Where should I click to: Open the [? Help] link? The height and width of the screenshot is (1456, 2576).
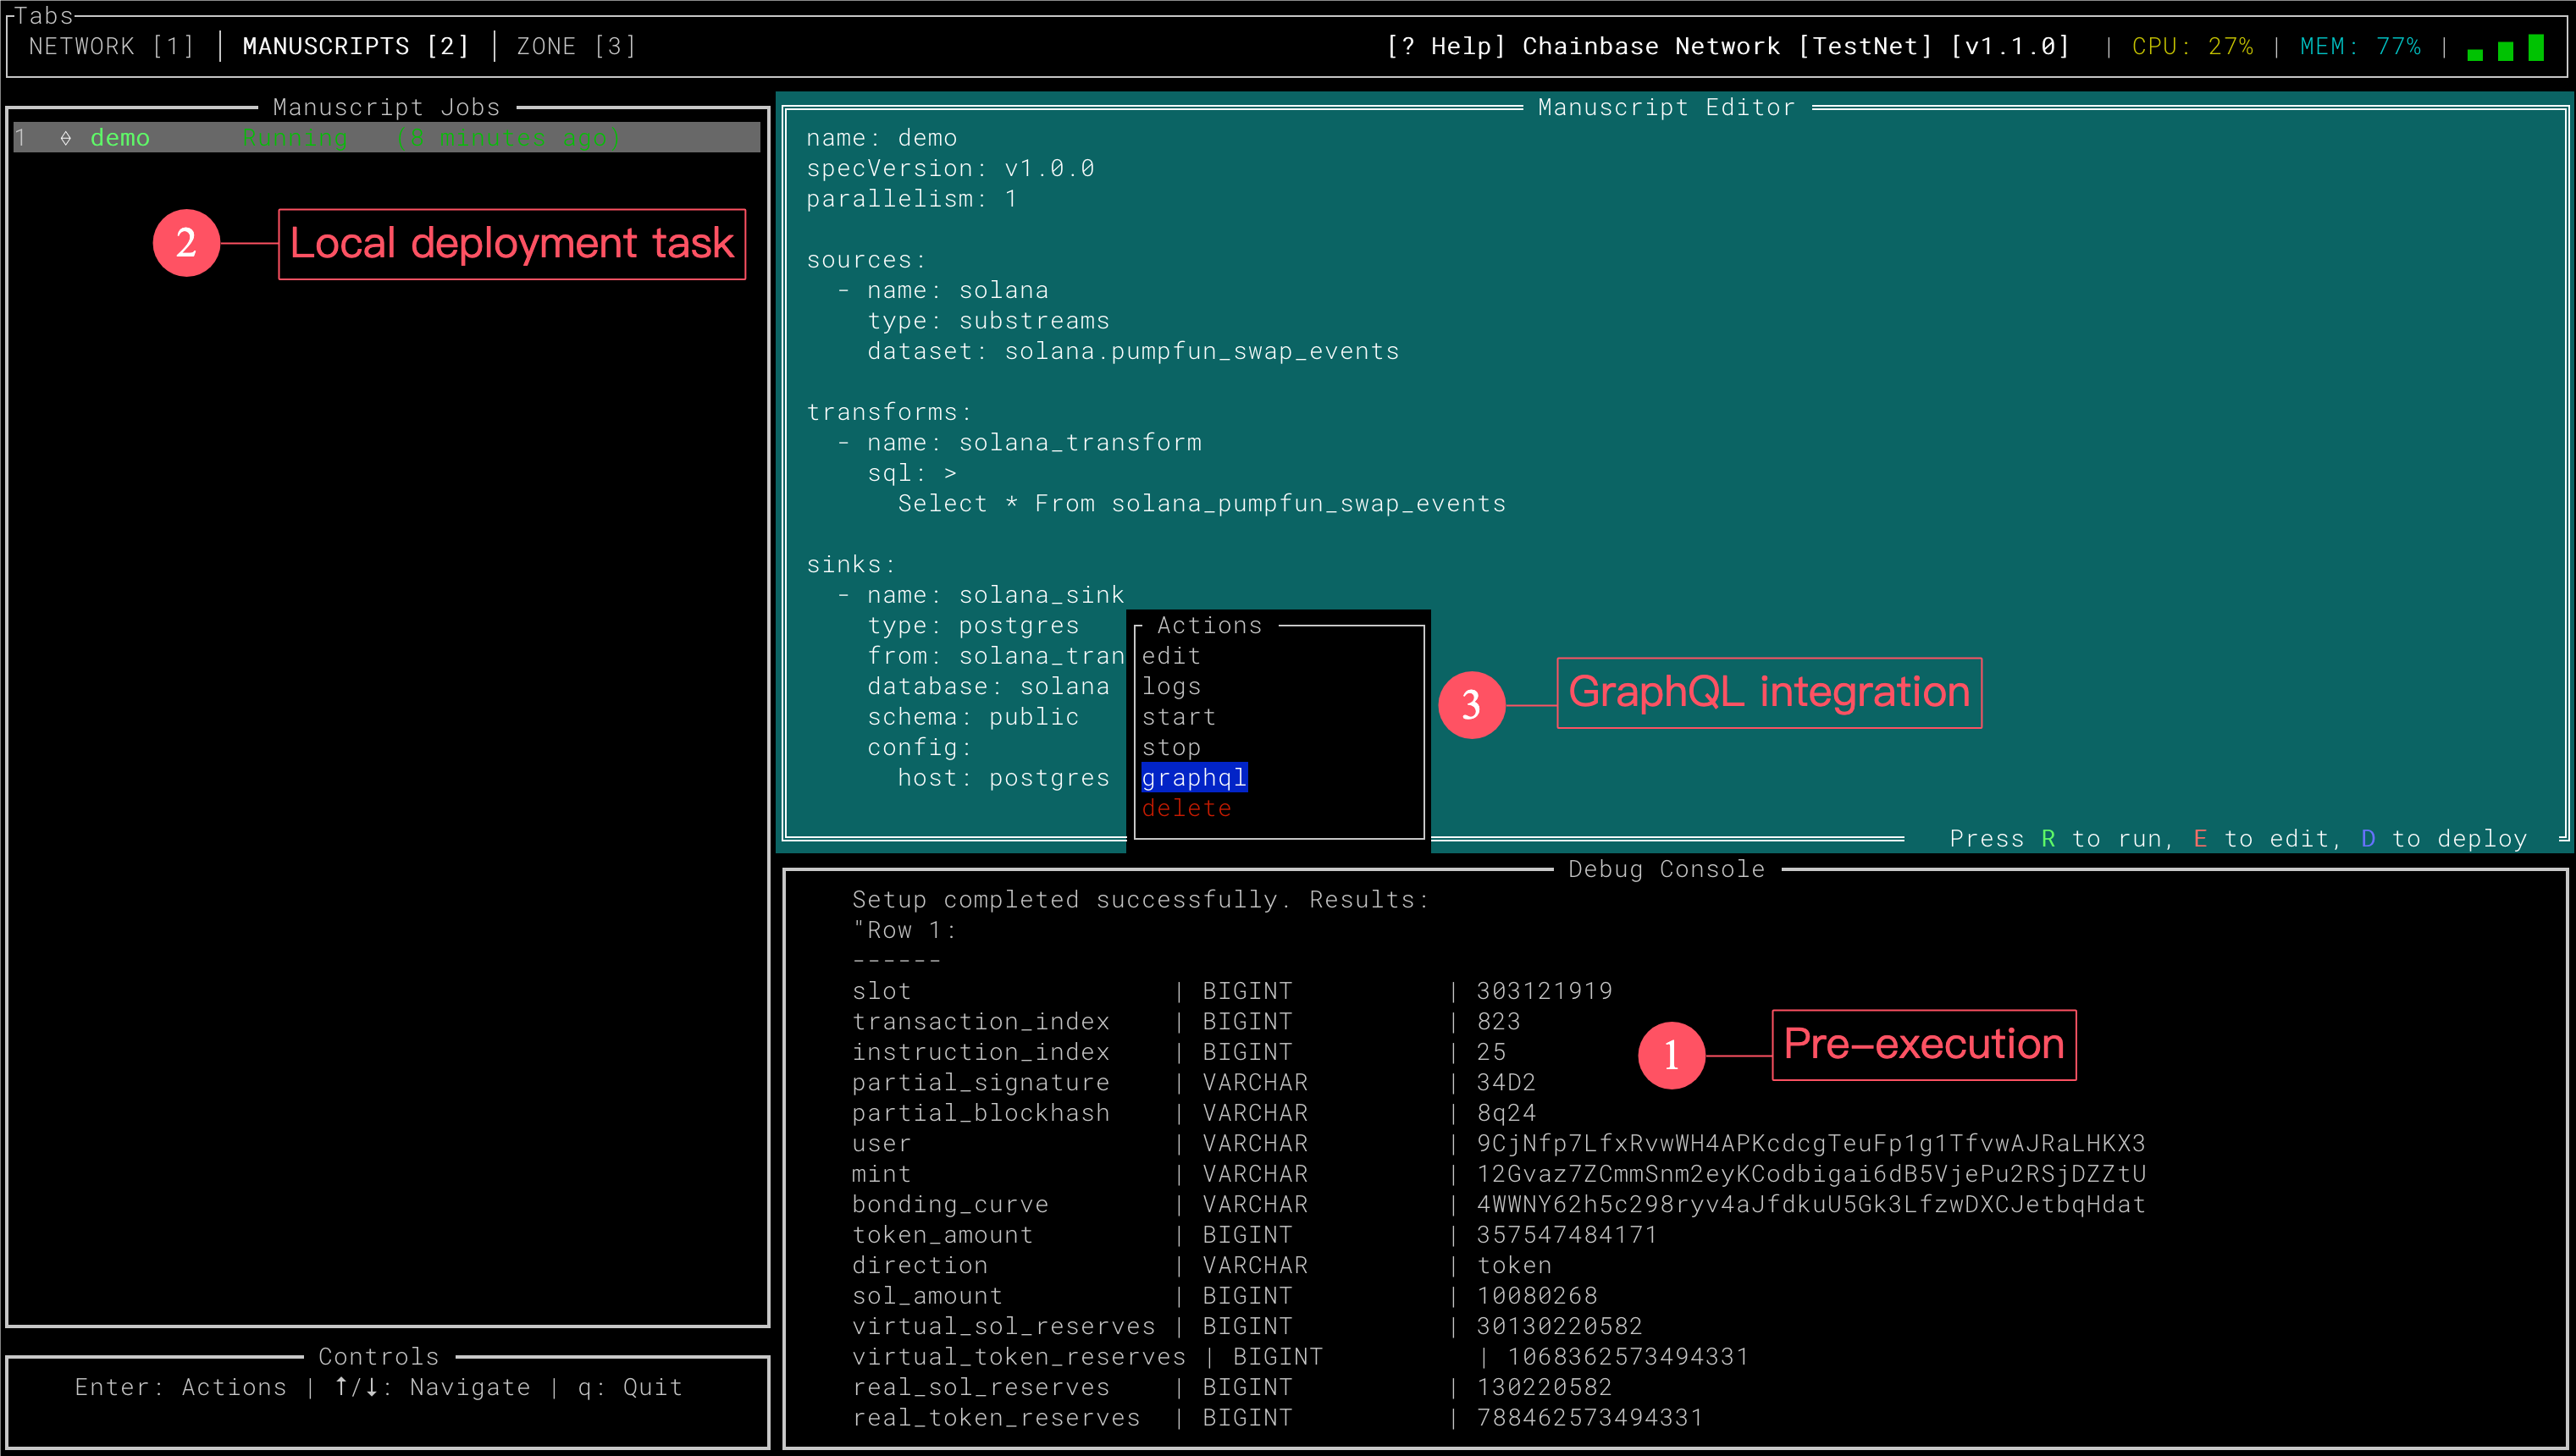click(x=1445, y=46)
